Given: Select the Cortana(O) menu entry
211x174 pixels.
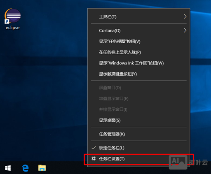Looking at the screenshot, I should 139,30.
